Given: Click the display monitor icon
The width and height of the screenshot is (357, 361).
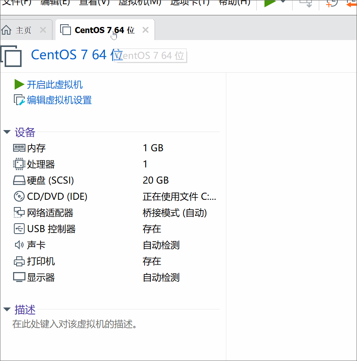Looking at the screenshot, I should [x=19, y=277].
